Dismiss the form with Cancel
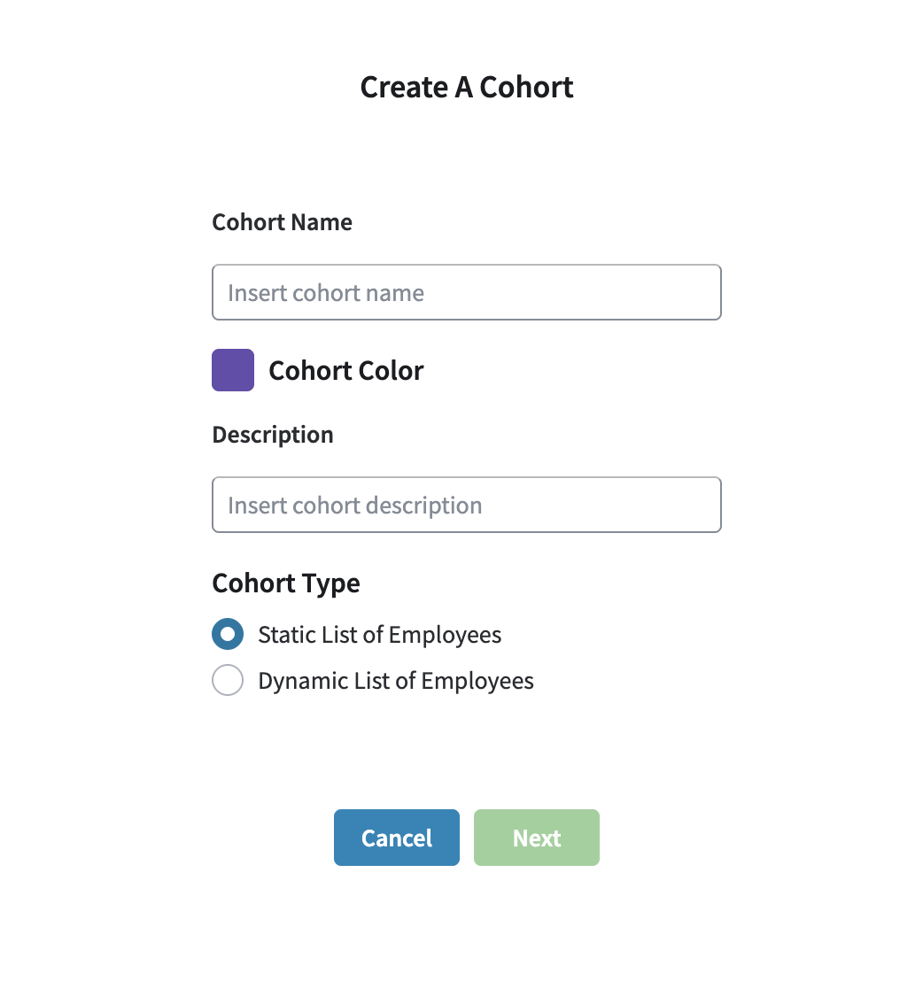Viewport: 923px width, 981px height. coord(396,838)
